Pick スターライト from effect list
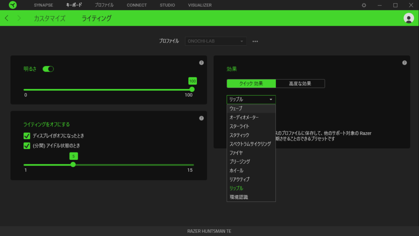This screenshot has width=419, height=236. tap(251, 126)
